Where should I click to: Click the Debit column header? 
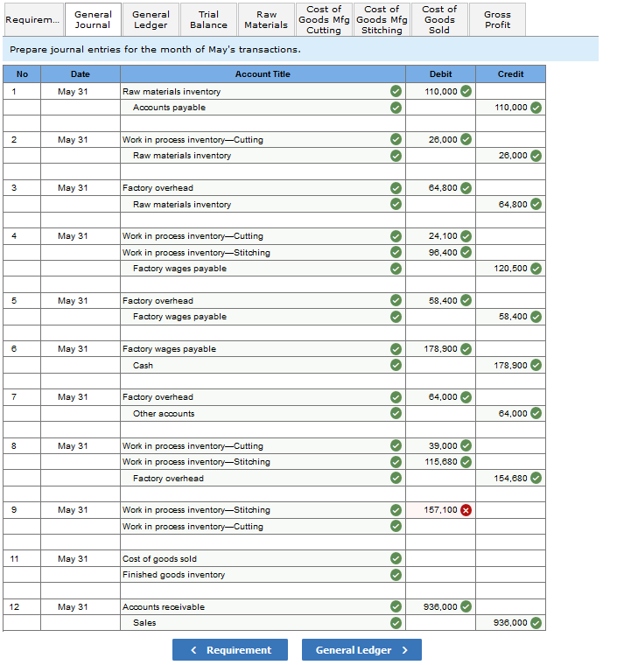click(x=440, y=74)
